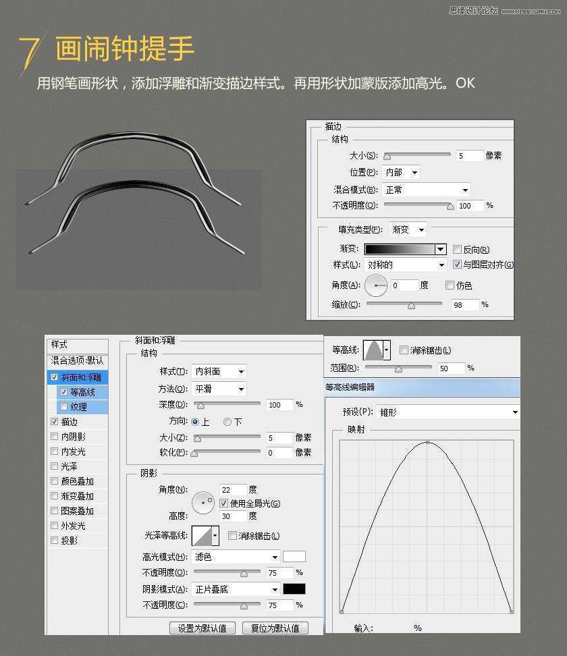Screen dimensions: 567x656
Task: Toggle 使用全局光 checkbox
Action: point(224,503)
